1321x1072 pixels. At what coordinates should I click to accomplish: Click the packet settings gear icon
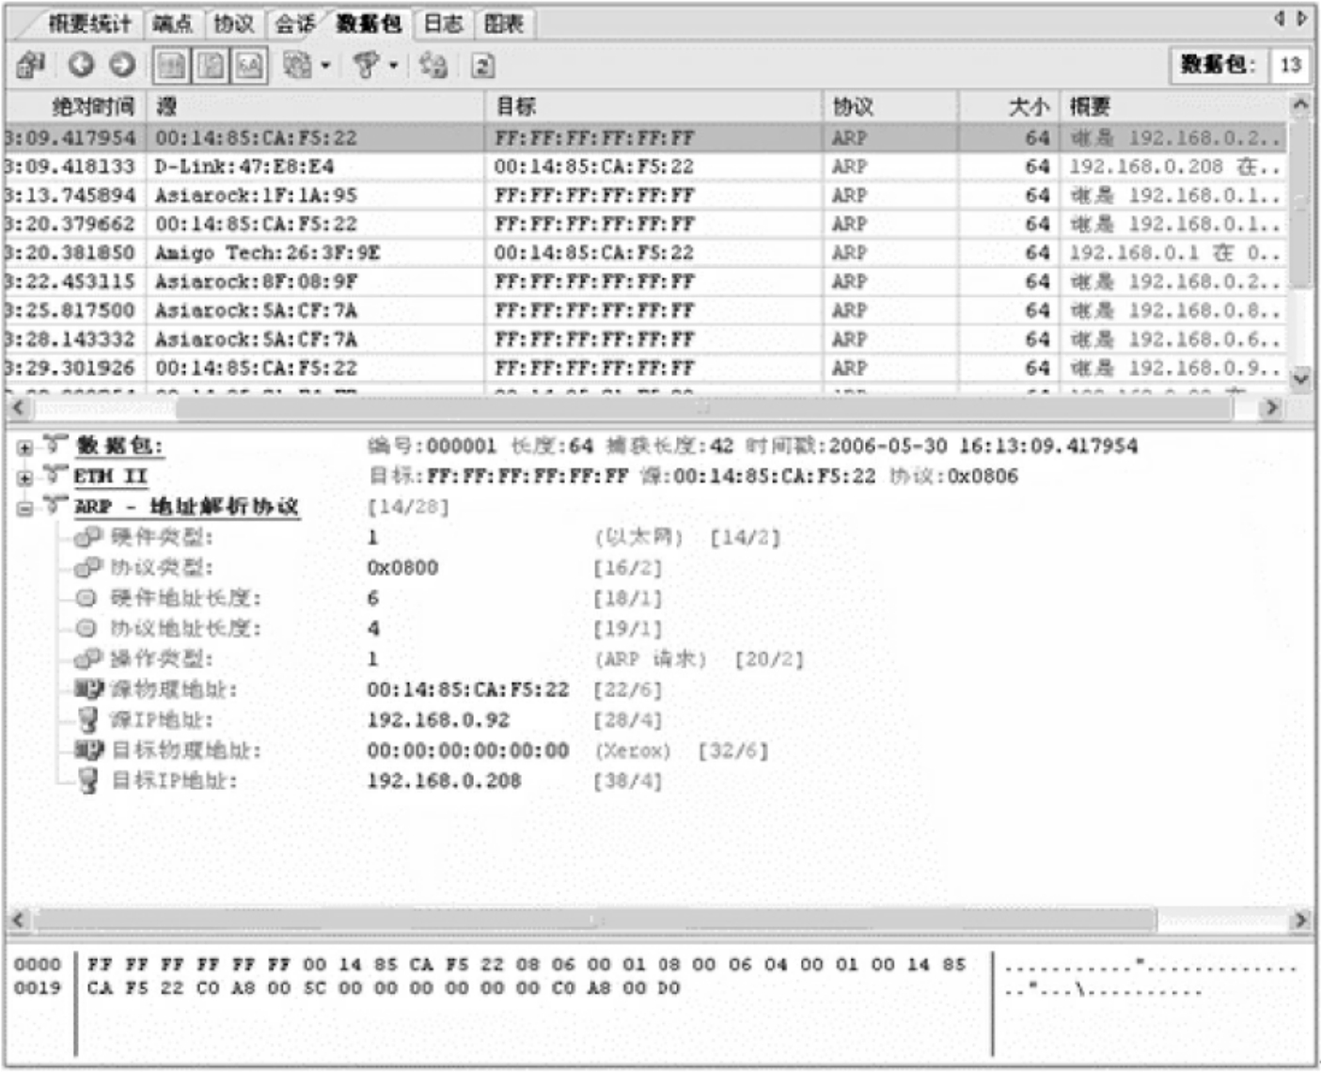click(x=297, y=65)
